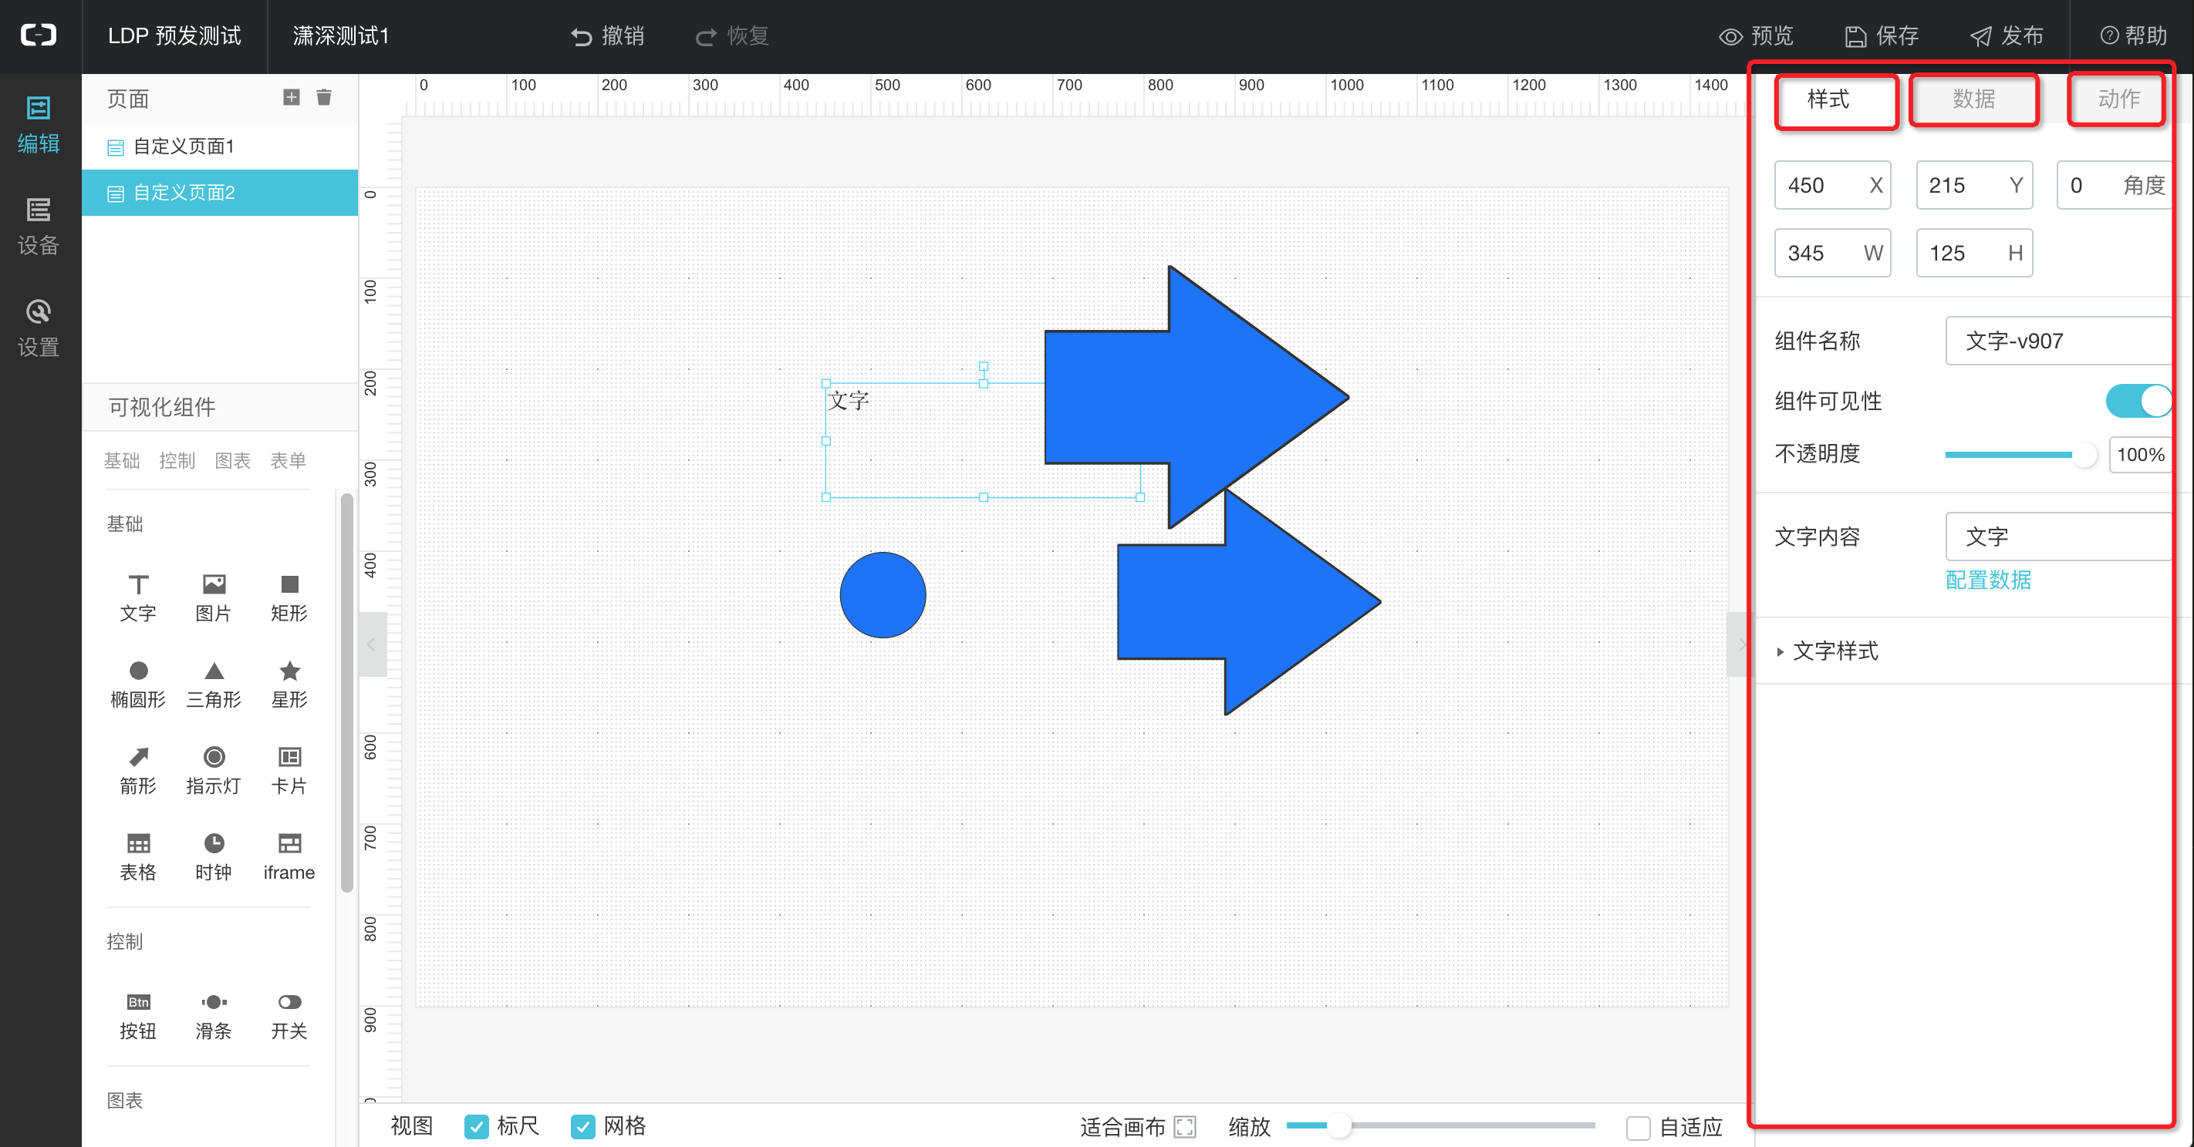Select the 文字 text component icon
2194x1147 pixels.
coord(138,584)
